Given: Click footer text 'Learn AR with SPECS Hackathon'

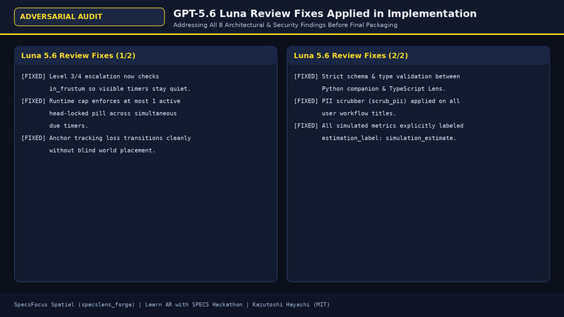Looking at the screenshot, I should (194, 305).
